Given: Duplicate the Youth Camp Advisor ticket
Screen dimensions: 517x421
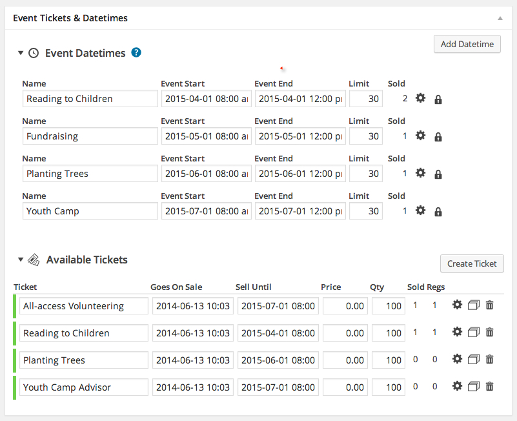Looking at the screenshot, I should pyautogui.click(x=474, y=386).
